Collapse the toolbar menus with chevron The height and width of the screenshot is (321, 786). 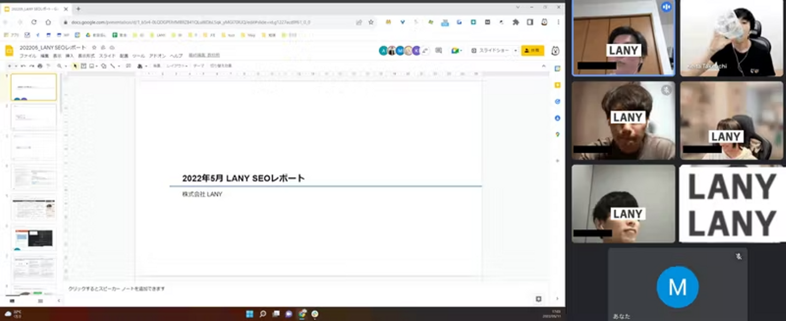(544, 66)
